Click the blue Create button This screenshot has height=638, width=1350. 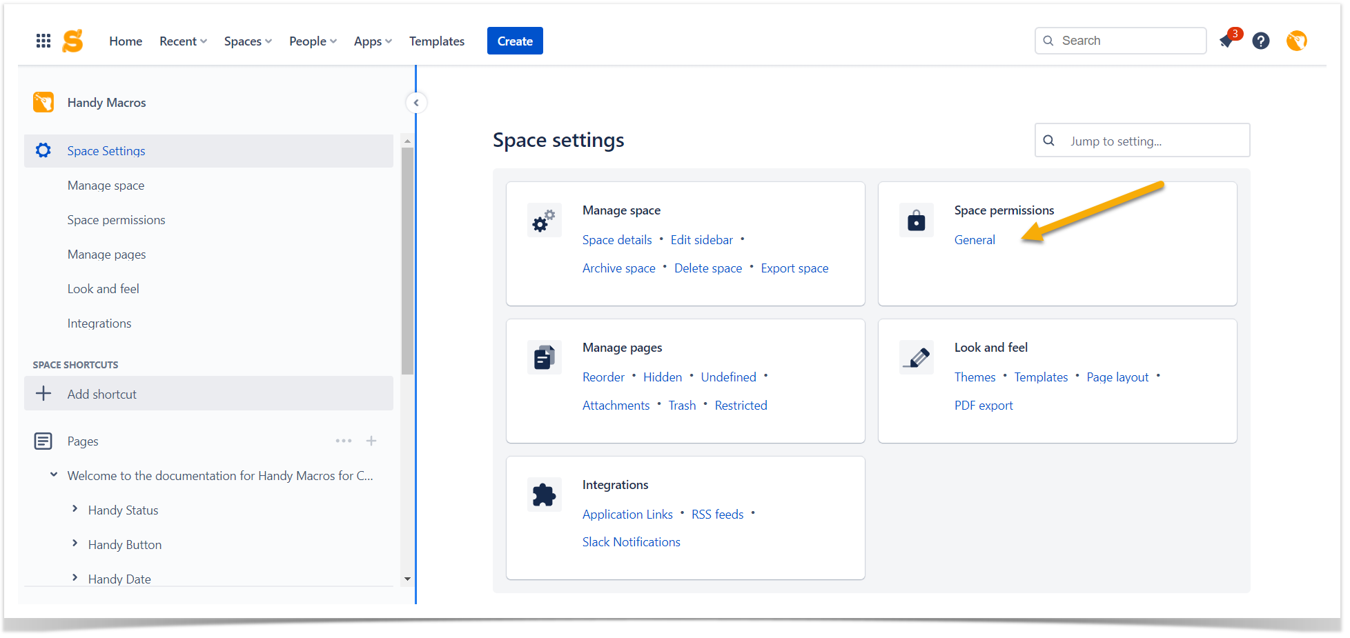click(515, 41)
